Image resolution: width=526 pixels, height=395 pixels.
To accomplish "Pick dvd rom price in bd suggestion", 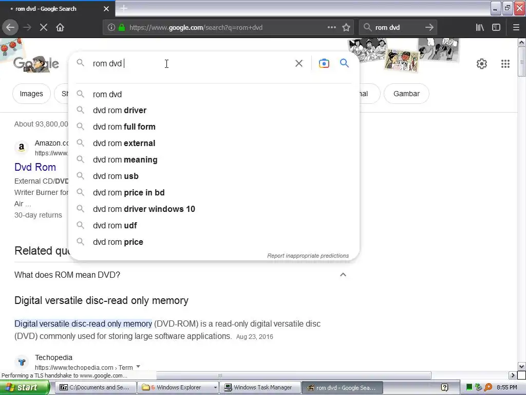I will click(x=213, y=192).
